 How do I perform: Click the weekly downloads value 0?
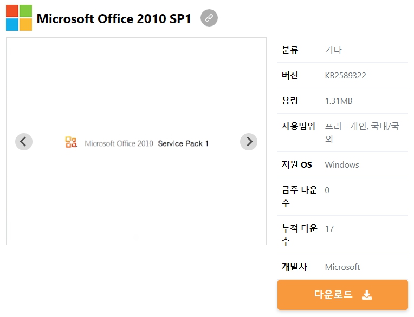point(327,190)
